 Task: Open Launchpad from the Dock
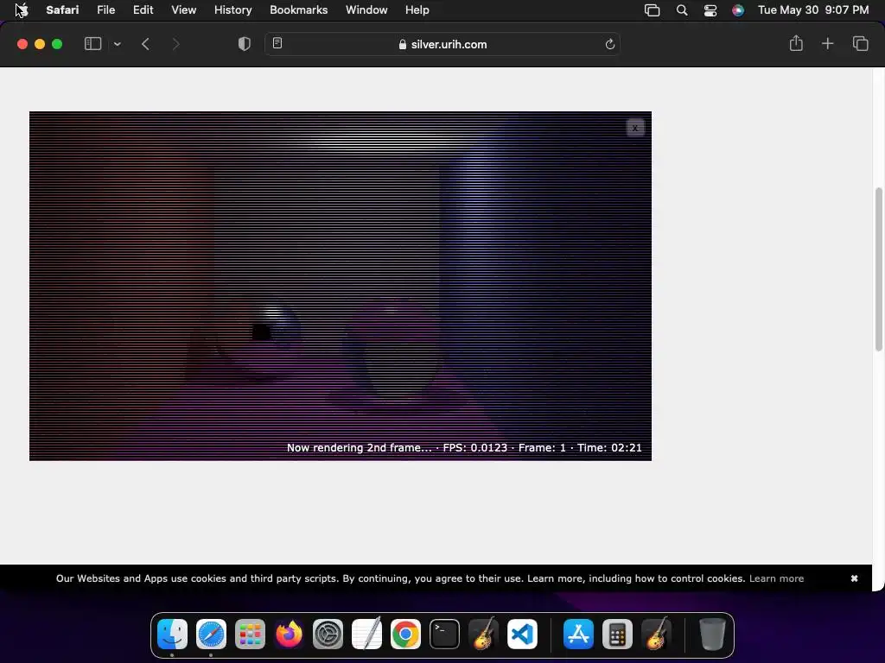click(250, 635)
